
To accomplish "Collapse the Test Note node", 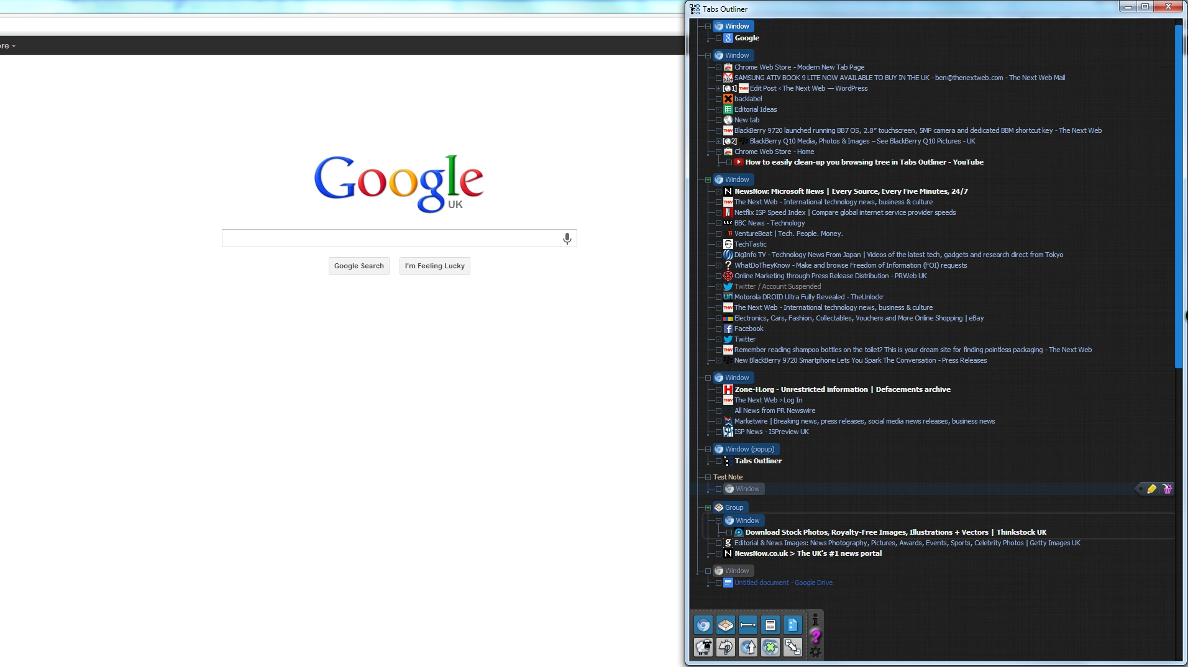I will pos(708,477).
